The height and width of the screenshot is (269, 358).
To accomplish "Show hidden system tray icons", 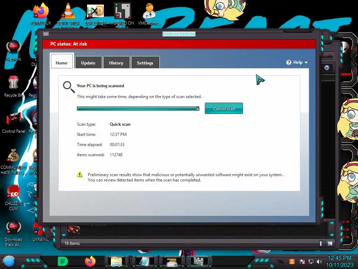I will click(x=281, y=262).
